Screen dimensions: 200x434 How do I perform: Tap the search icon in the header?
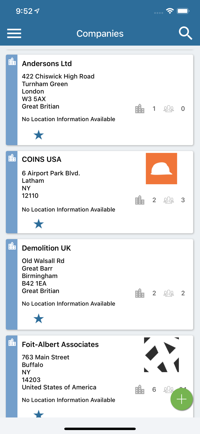(x=186, y=33)
